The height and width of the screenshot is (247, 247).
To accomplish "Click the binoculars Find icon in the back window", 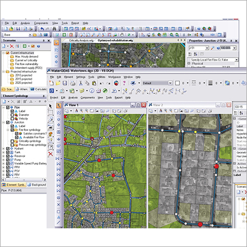I will [x=54, y=29].
